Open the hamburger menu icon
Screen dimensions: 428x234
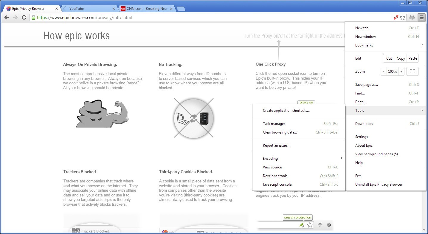(x=421, y=17)
